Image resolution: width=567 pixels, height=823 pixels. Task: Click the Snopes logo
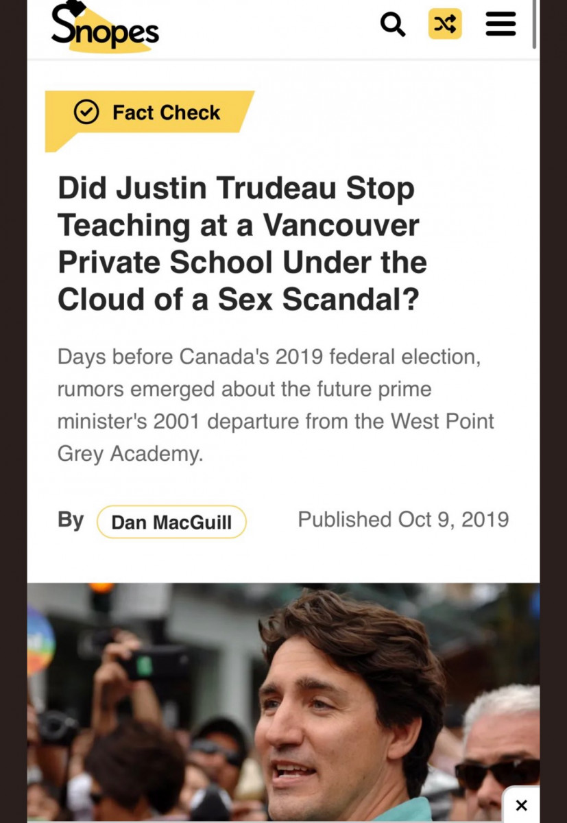coord(104,27)
